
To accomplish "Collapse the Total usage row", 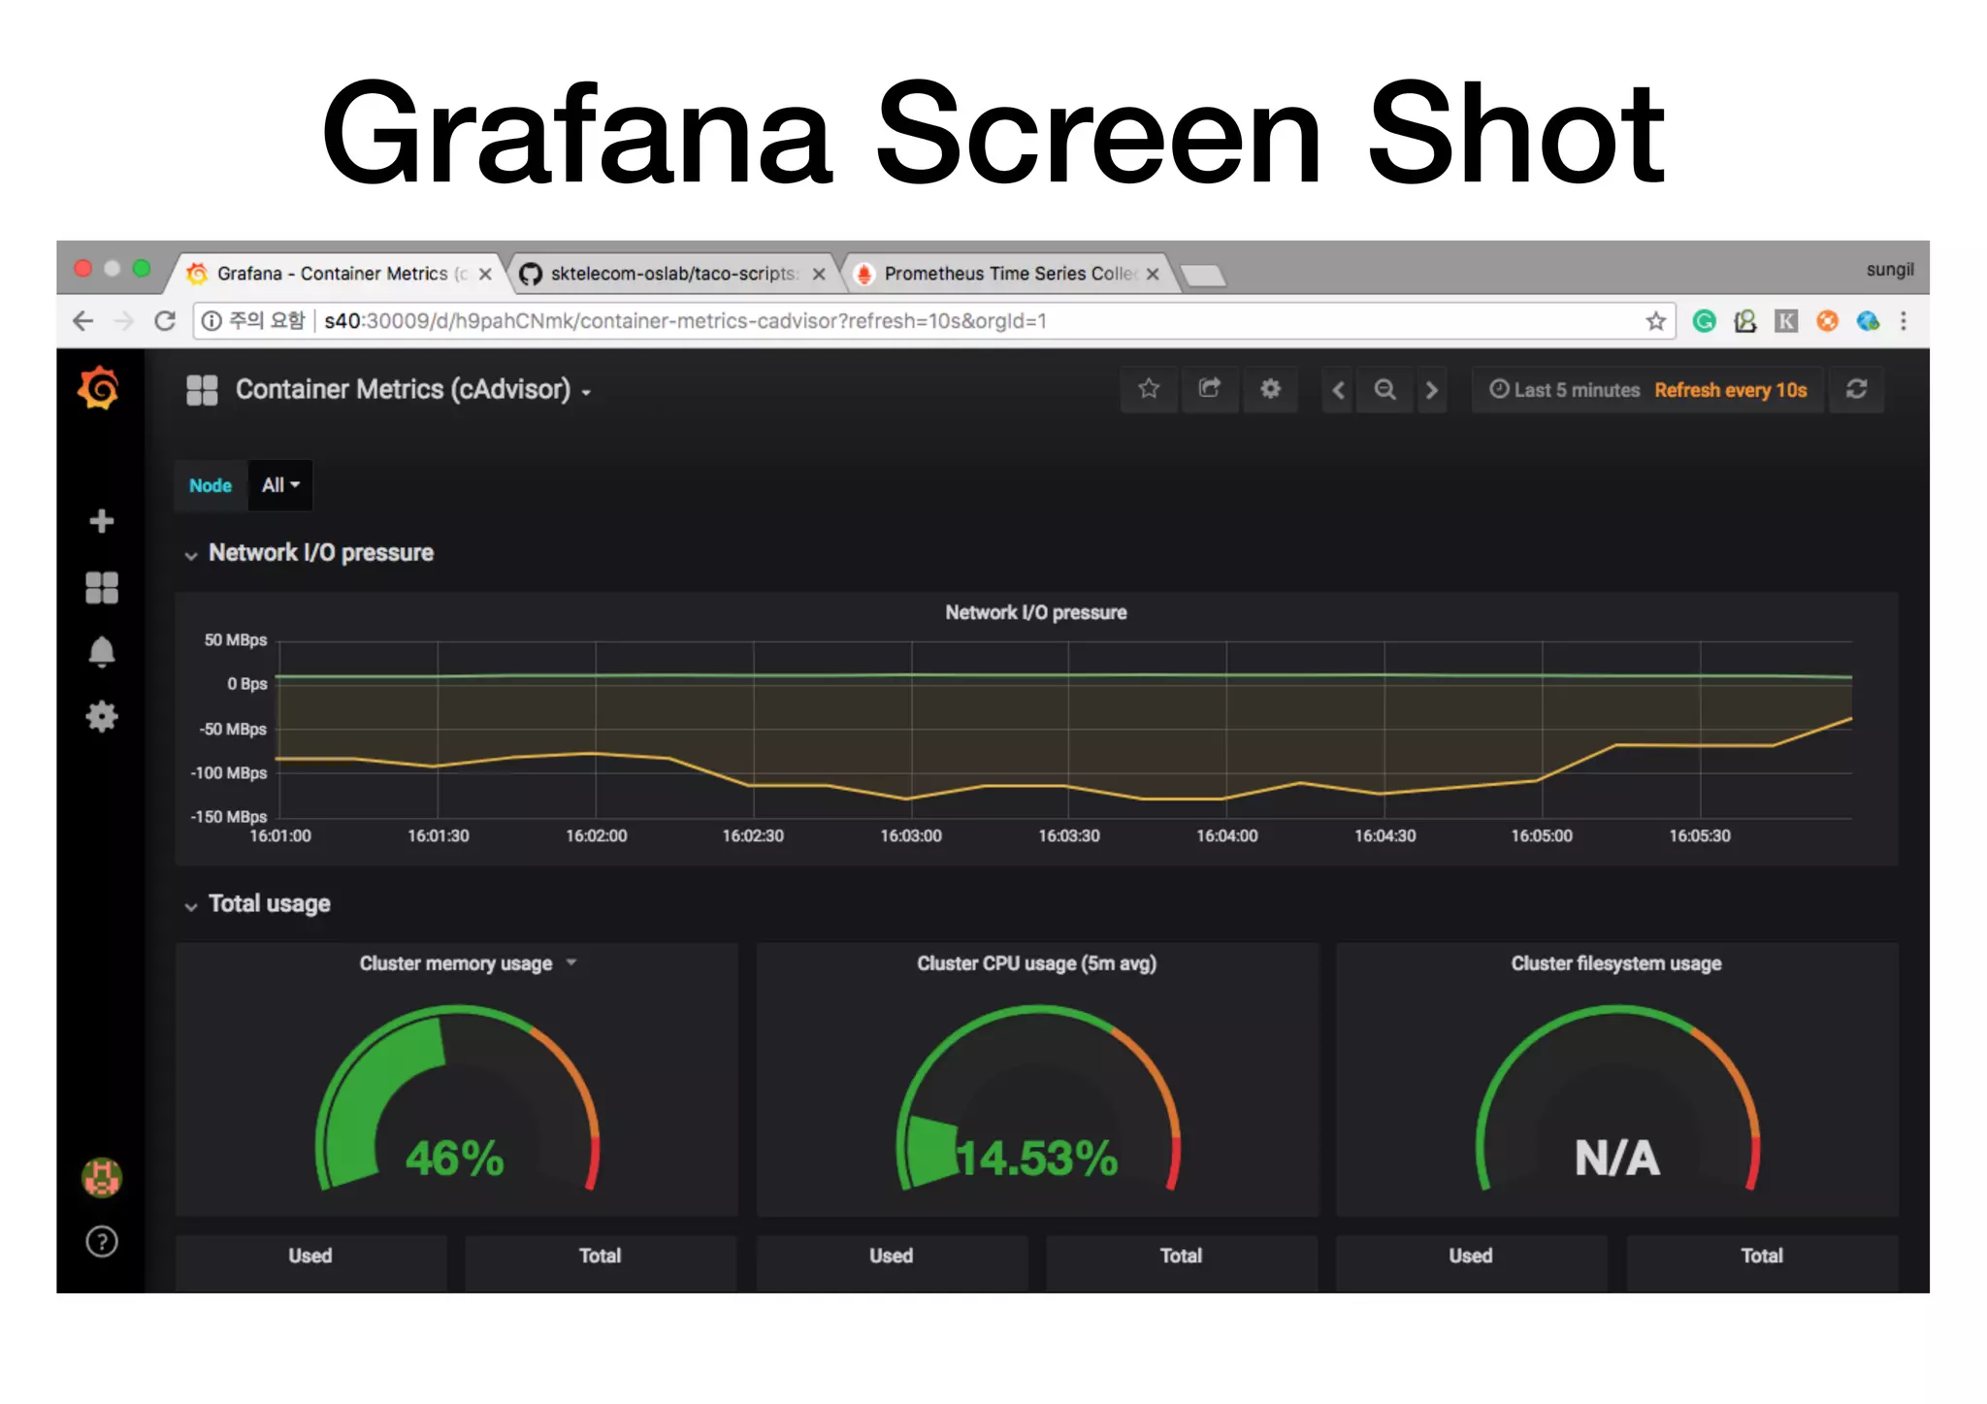I will [269, 904].
